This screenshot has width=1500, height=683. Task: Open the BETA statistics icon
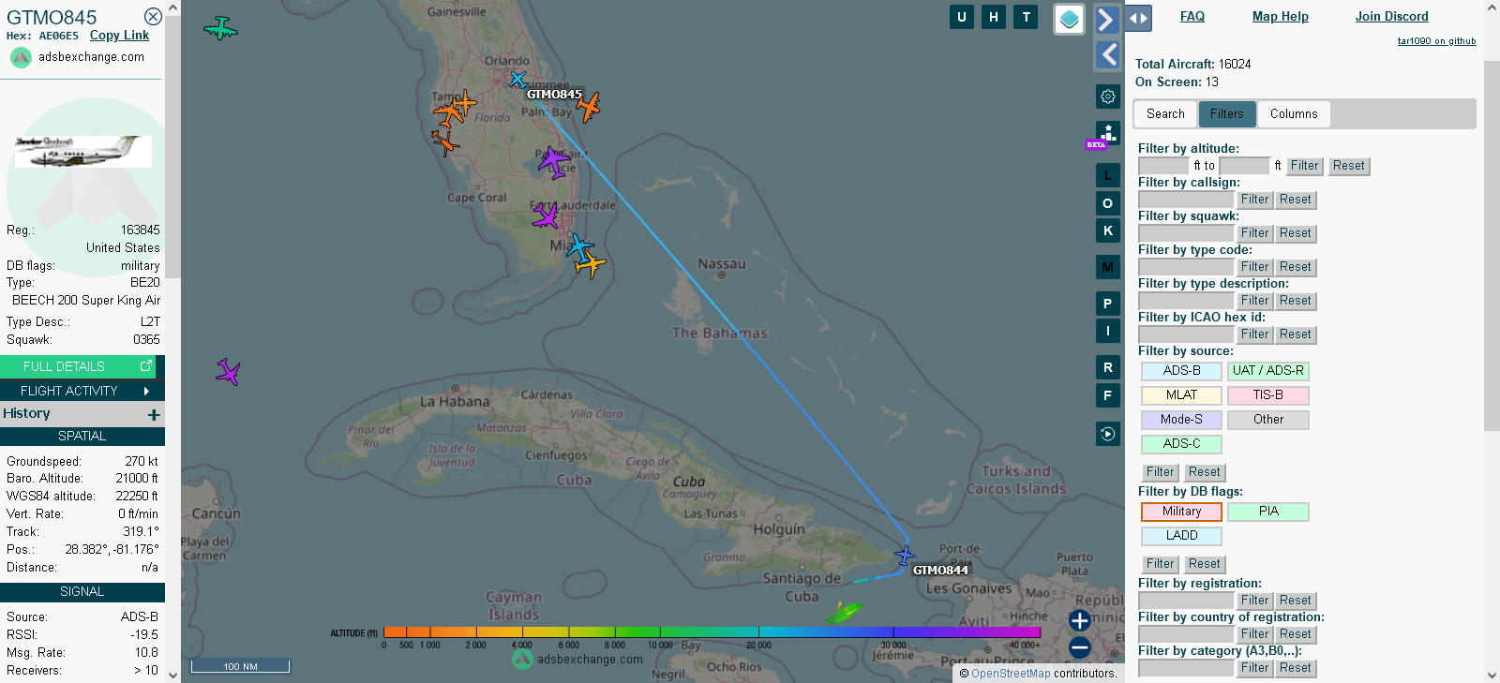pyautogui.click(x=1107, y=134)
